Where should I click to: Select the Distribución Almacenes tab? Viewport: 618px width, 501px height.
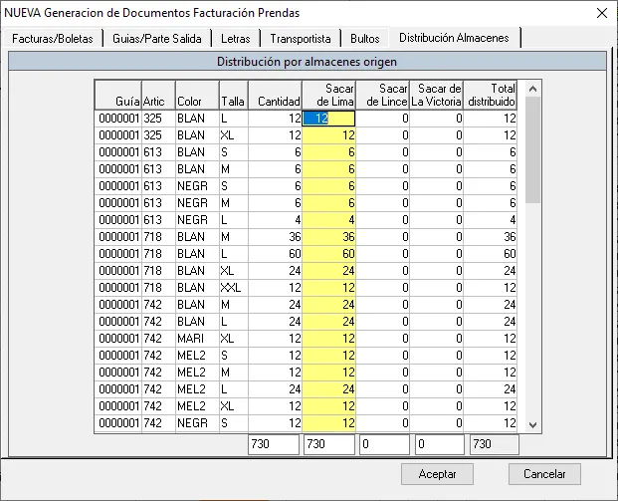454,38
